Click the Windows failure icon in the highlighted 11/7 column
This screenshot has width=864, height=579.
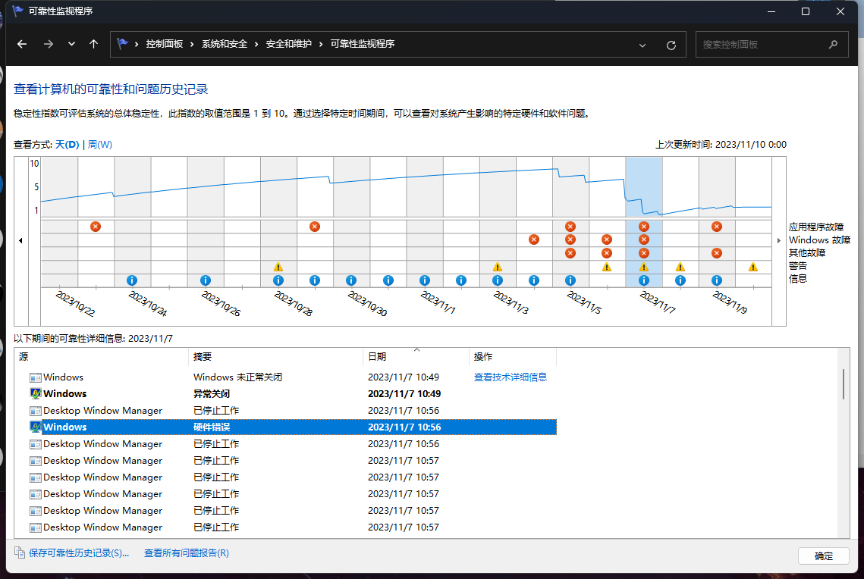[643, 239]
